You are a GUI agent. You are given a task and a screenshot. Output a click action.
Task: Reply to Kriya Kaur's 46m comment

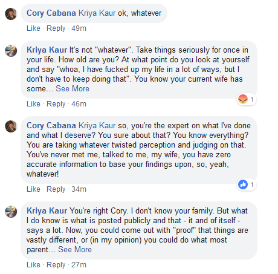[x=56, y=104]
